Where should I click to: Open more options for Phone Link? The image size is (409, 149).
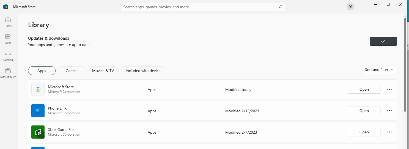[389, 111]
